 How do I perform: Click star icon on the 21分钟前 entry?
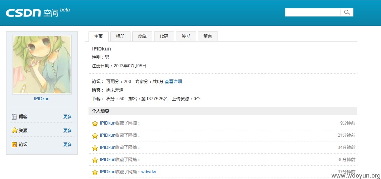coord(95,136)
